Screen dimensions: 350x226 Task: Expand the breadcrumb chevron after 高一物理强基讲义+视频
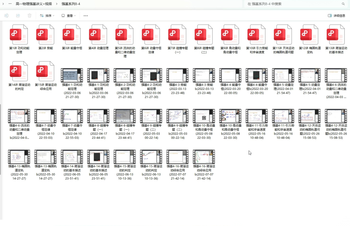click(x=57, y=4)
